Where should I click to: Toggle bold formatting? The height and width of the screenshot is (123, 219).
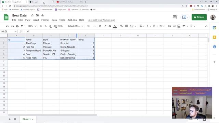100,26
